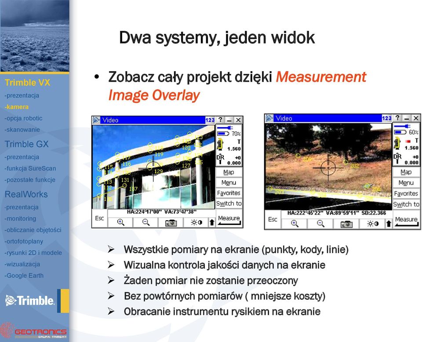The width and height of the screenshot is (422, 342).
Task: Click Measure in the left Video window
Action: (x=229, y=218)
